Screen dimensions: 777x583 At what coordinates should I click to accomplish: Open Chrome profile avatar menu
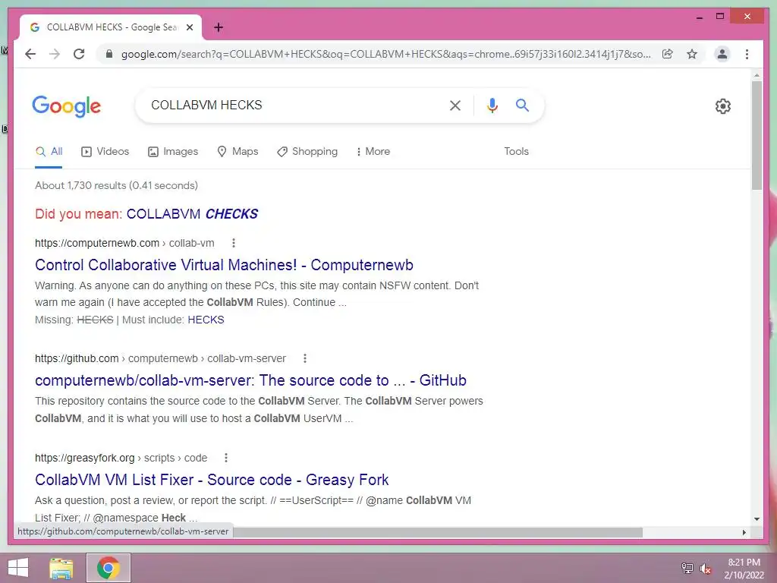coord(722,54)
